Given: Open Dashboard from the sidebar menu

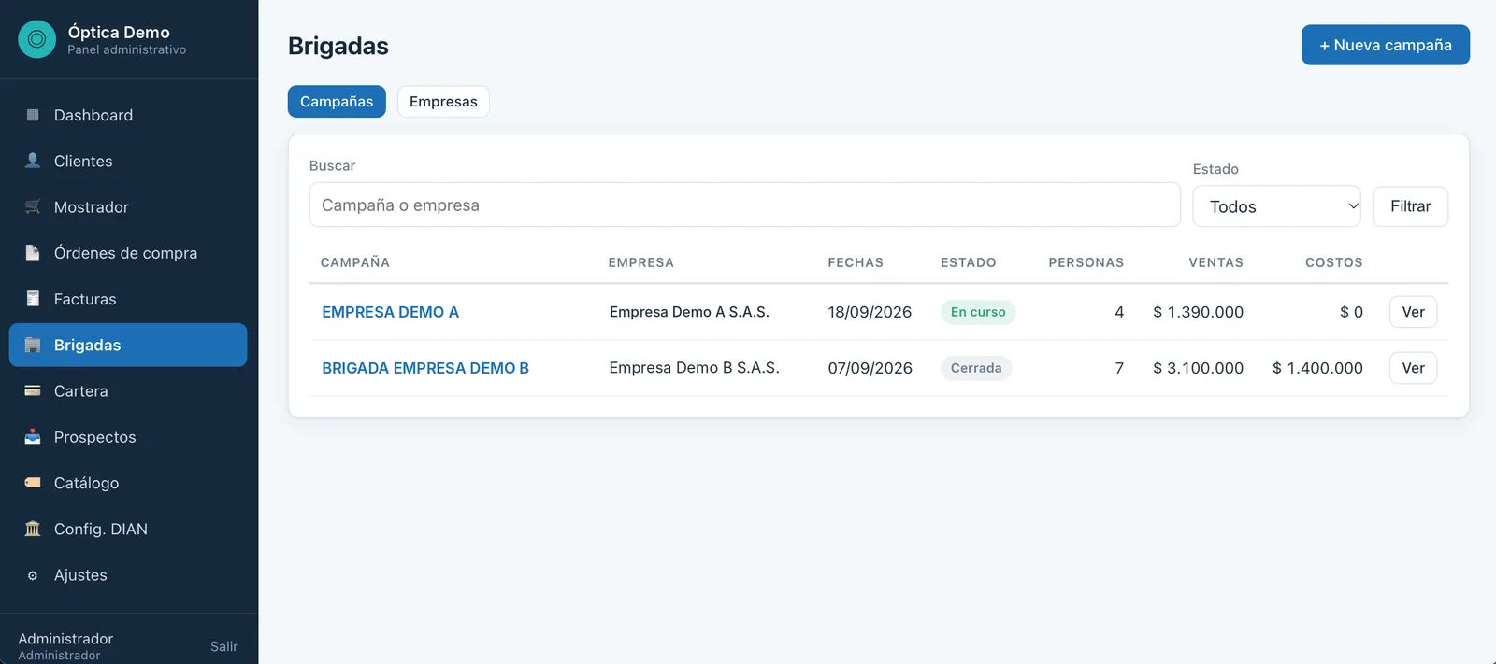Looking at the screenshot, I should coord(128,115).
